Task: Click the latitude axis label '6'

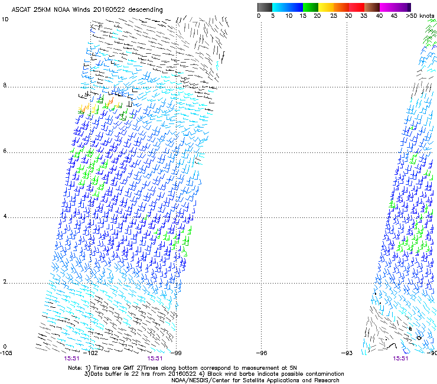Action: pyautogui.click(x=5, y=151)
